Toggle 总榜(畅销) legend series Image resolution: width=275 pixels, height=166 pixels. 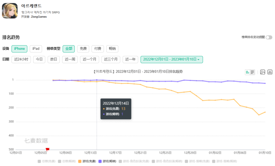coord(67,161)
